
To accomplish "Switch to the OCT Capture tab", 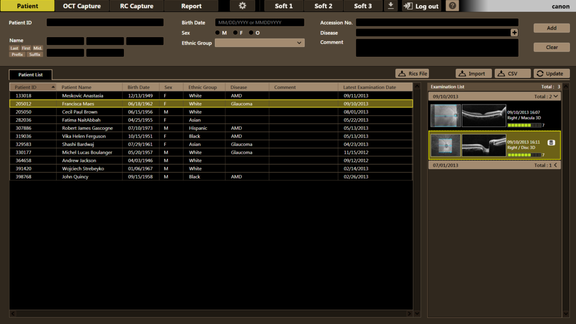I will pyautogui.click(x=82, y=6).
